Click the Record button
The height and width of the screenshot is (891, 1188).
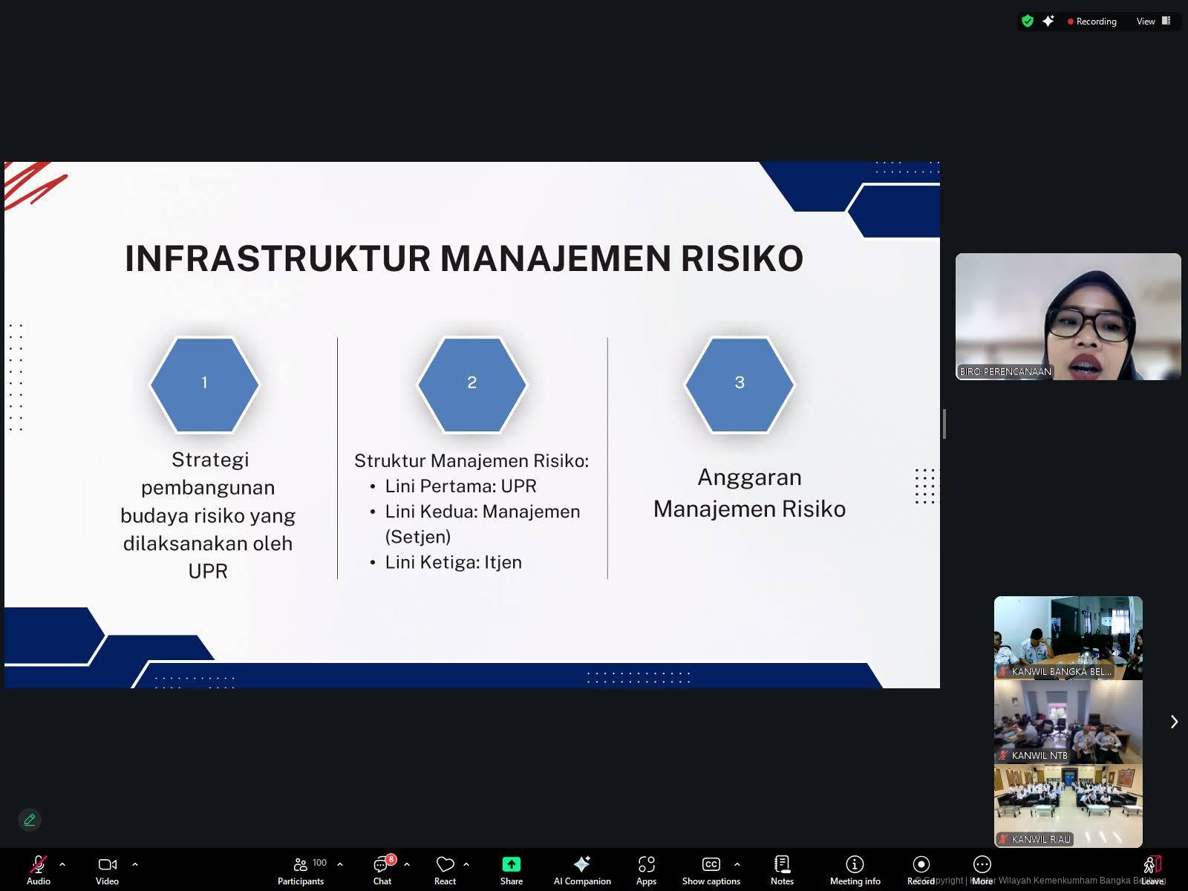[x=921, y=869]
